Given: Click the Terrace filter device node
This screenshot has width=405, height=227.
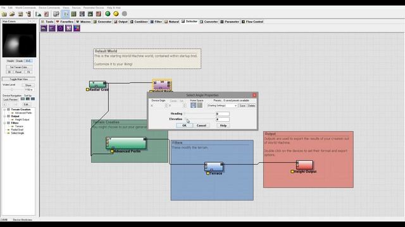Looking at the screenshot, I should (x=214, y=166).
